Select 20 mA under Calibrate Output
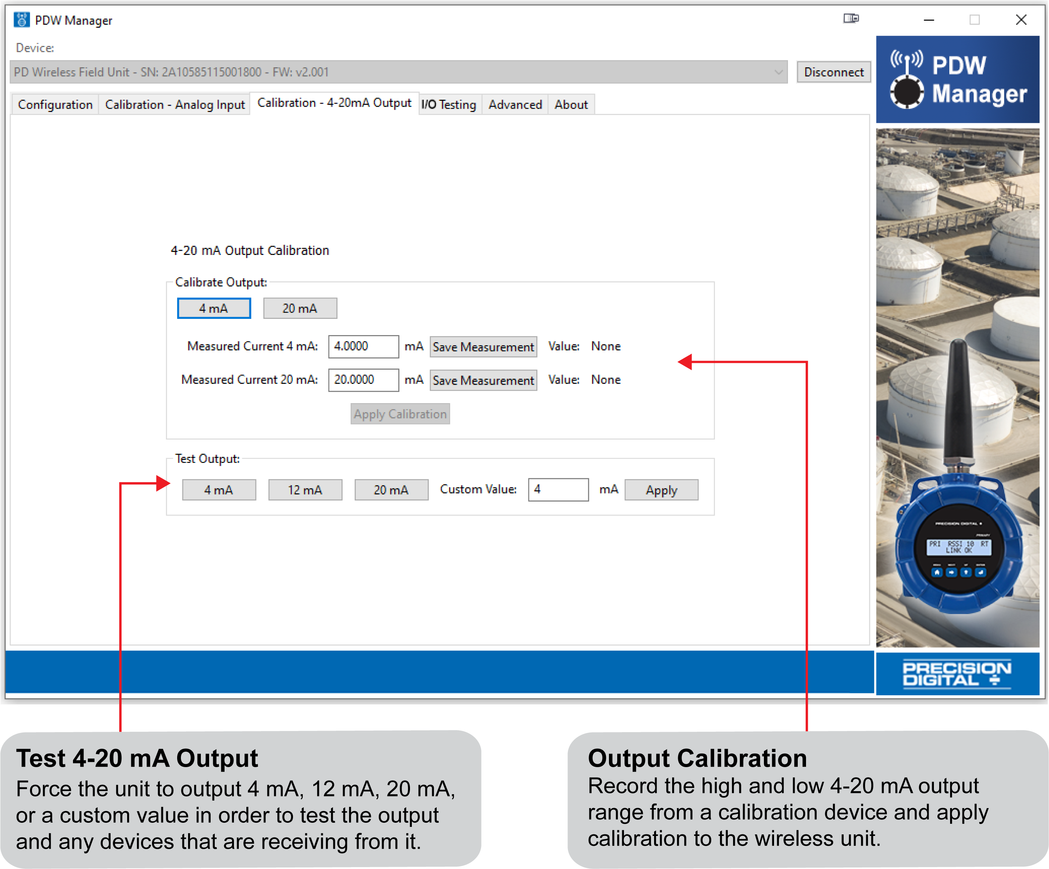Viewport: 1049px width, 869px height. pyautogui.click(x=300, y=308)
